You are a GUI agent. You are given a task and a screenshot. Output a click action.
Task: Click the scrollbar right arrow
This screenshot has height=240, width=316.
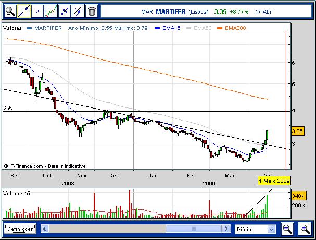coord(226,229)
